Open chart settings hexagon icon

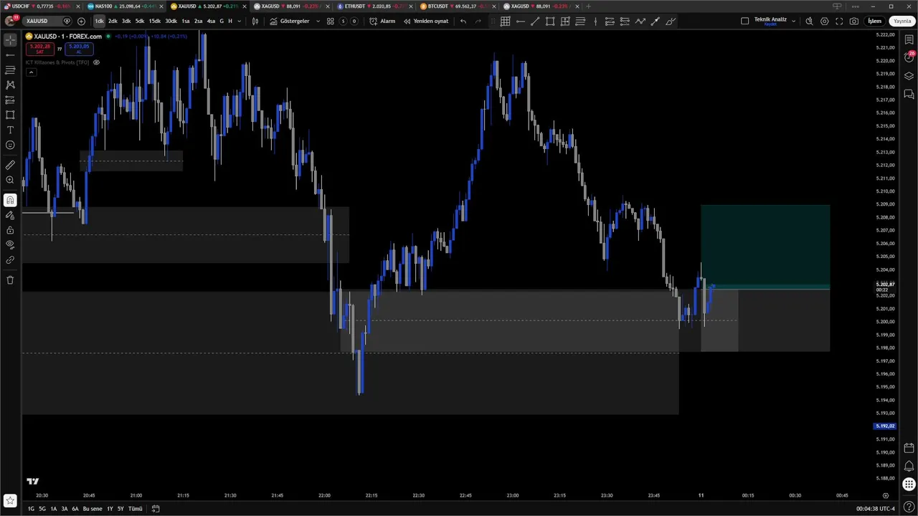pos(824,21)
